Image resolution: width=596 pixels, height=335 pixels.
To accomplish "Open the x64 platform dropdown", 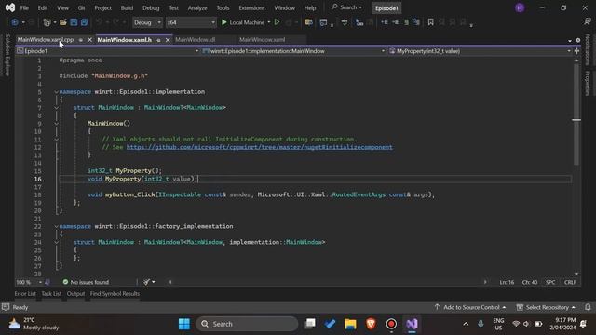I will click(191, 22).
